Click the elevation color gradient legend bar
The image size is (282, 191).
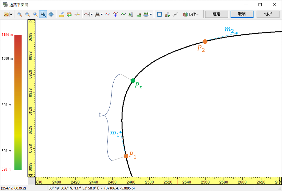[18, 102]
